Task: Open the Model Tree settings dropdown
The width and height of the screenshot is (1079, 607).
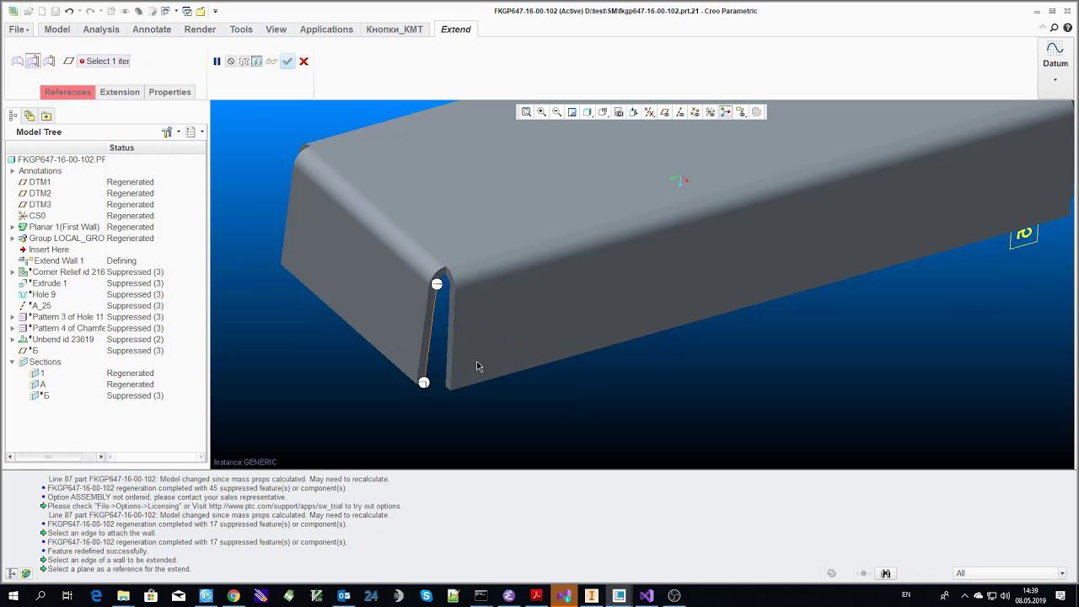Action: point(170,132)
